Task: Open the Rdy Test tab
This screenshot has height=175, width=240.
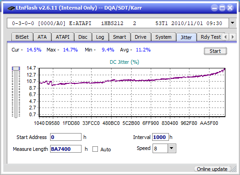Action: click(x=210, y=37)
